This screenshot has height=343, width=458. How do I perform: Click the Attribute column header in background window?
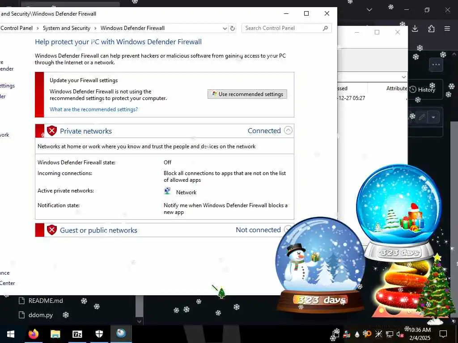396,88
